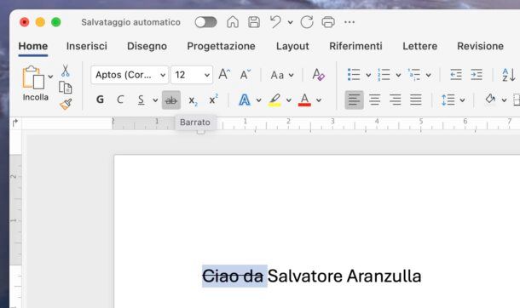Expand shading color dropdown arrow
520x308 pixels.
tap(504, 100)
